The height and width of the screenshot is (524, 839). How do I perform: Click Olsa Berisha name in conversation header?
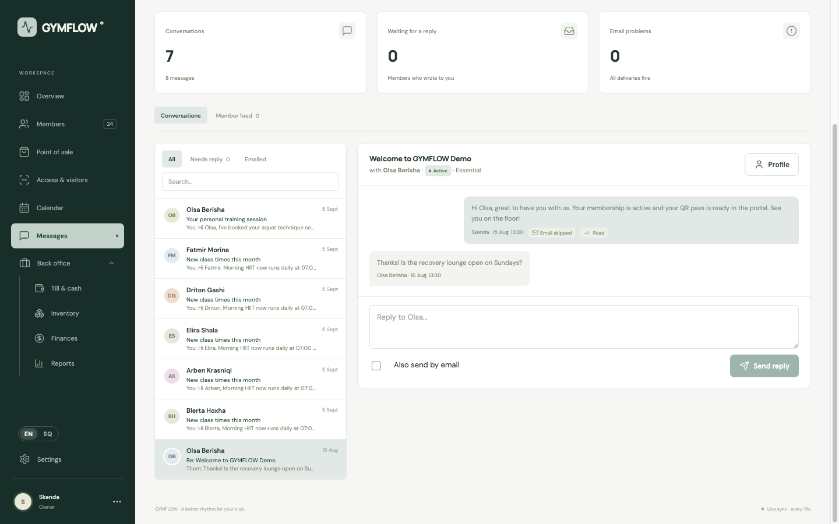[x=401, y=171]
